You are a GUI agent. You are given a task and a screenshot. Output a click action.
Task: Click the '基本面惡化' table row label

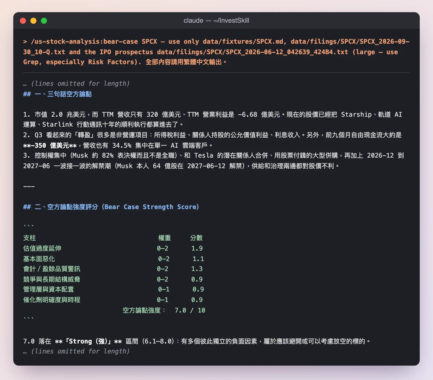point(39,259)
